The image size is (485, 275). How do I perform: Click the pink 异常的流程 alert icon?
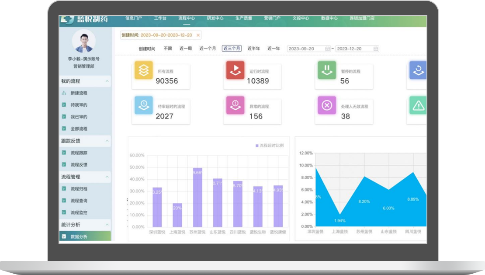point(235,105)
